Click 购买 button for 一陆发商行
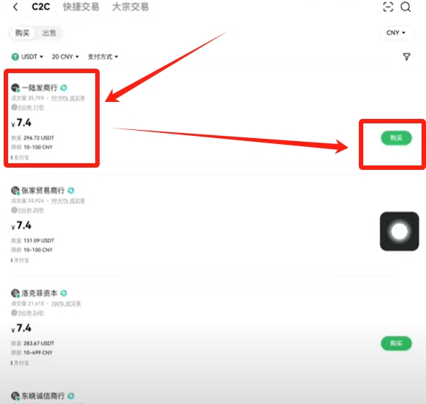 pyautogui.click(x=396, y=138)
